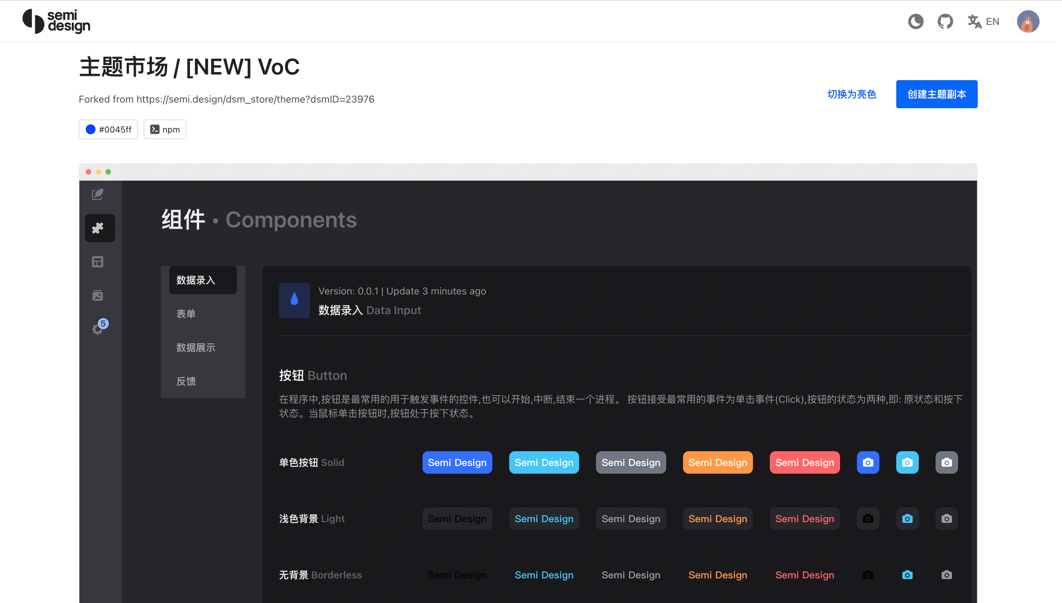This screenshot has width=1062, height=603.
Task: Open the layout sidebar icon
Action: tap(98, 262)
